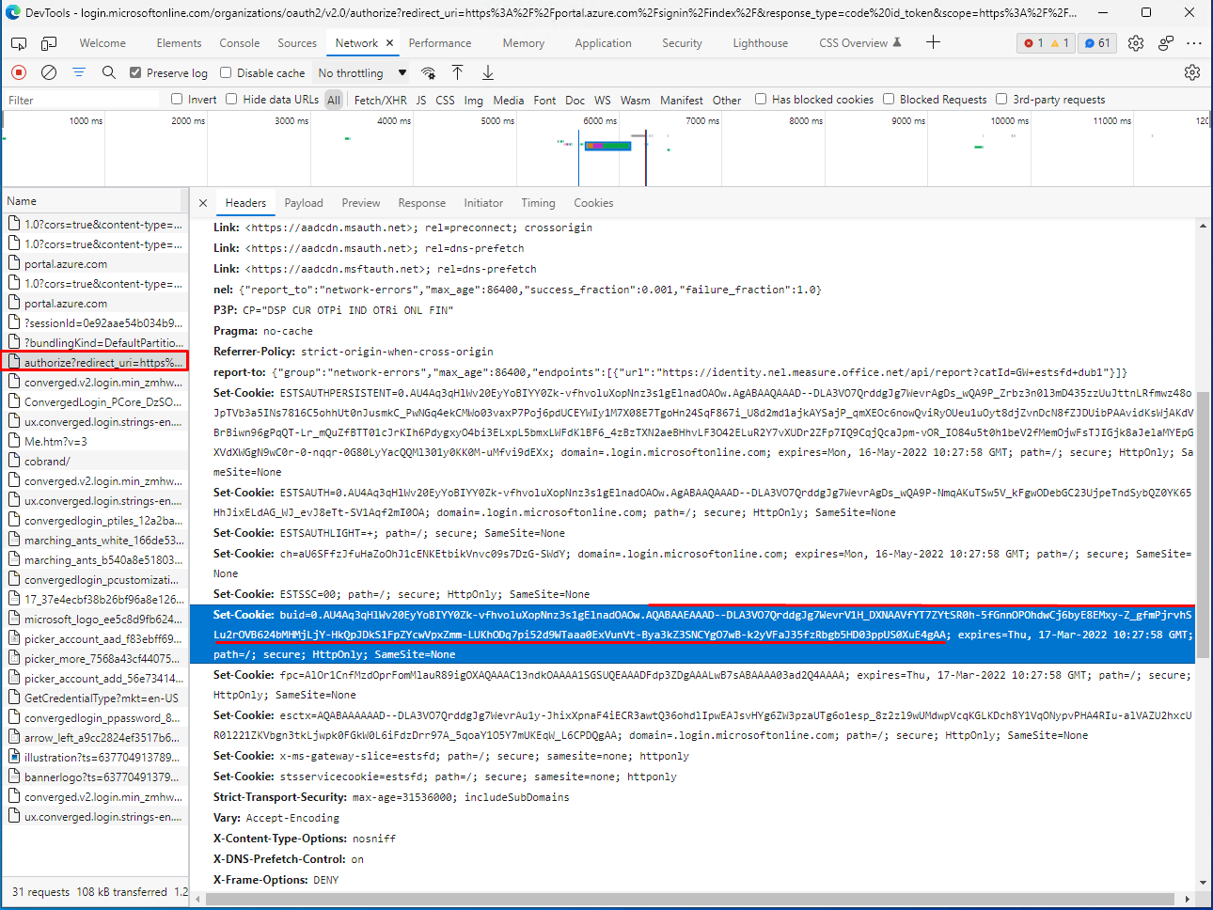Select the Fetch/XHR filter button
Image resolution: width=1213 pixels, height=910 pixels.
pyautogui.click(x=380, y=100)
